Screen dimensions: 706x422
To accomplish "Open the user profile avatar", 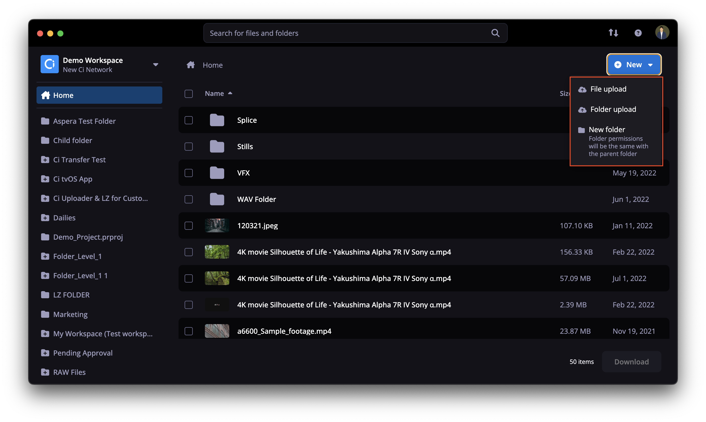I will pyautogui.click(x=662, y=33).
